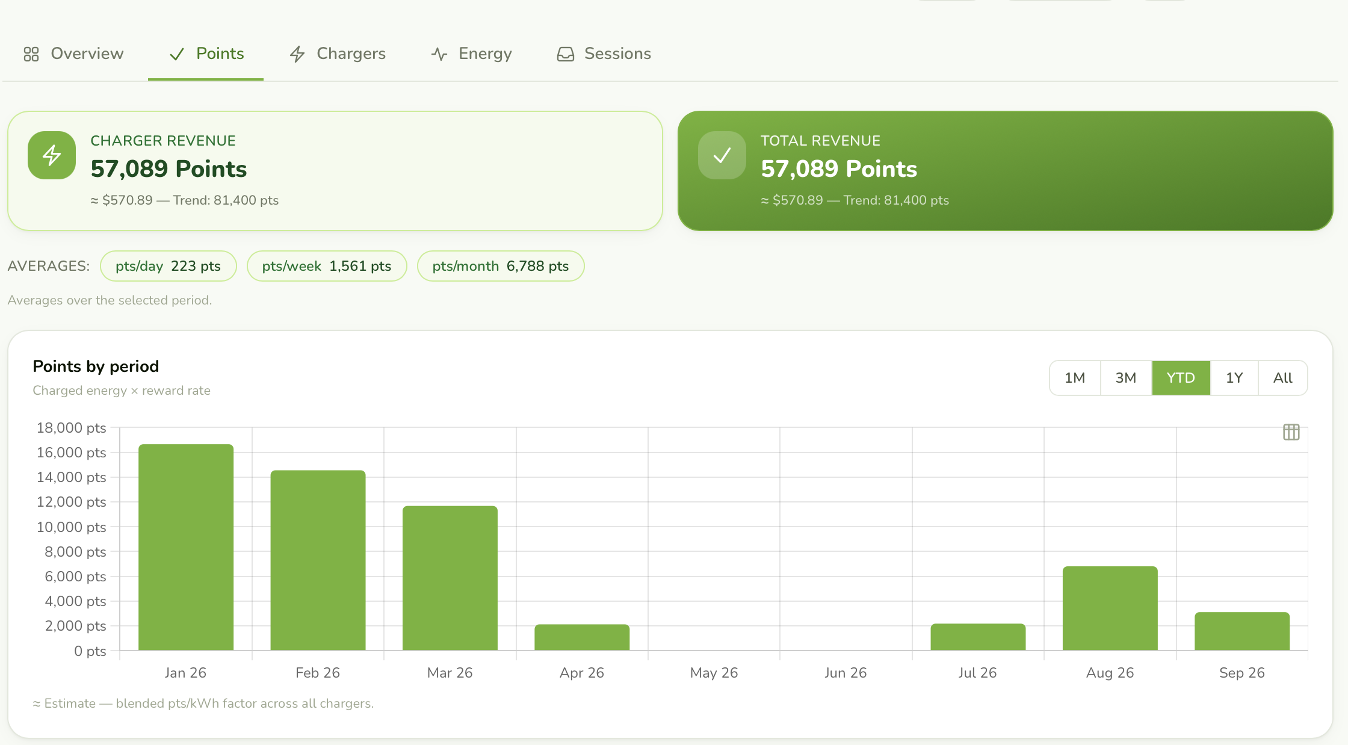
Task: Select the YTD period option
Action: point(1181,378)
